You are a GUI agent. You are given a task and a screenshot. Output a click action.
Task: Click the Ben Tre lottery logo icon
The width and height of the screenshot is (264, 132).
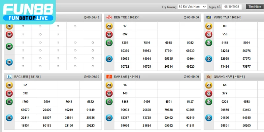click(109, 17)
